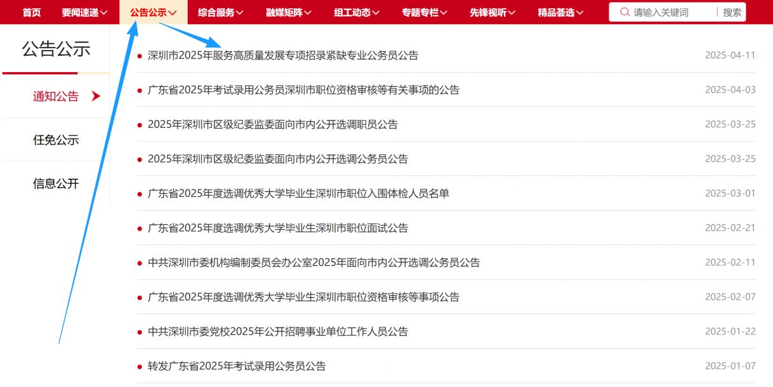This screenshot has width=773, height=387.
Task: Click the date 2025-04-11
Action: pos(730,55)
